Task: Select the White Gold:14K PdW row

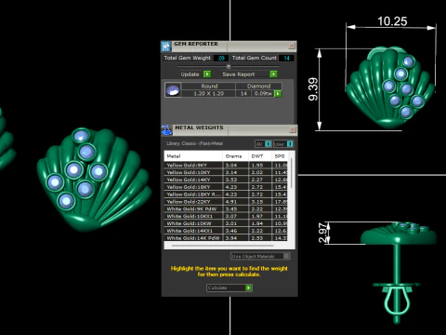Action: coord(226,238)
